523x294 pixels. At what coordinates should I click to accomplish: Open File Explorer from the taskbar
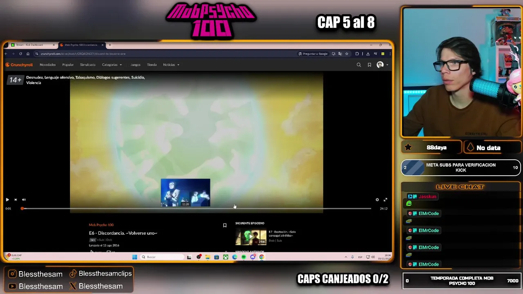point(208,257)
